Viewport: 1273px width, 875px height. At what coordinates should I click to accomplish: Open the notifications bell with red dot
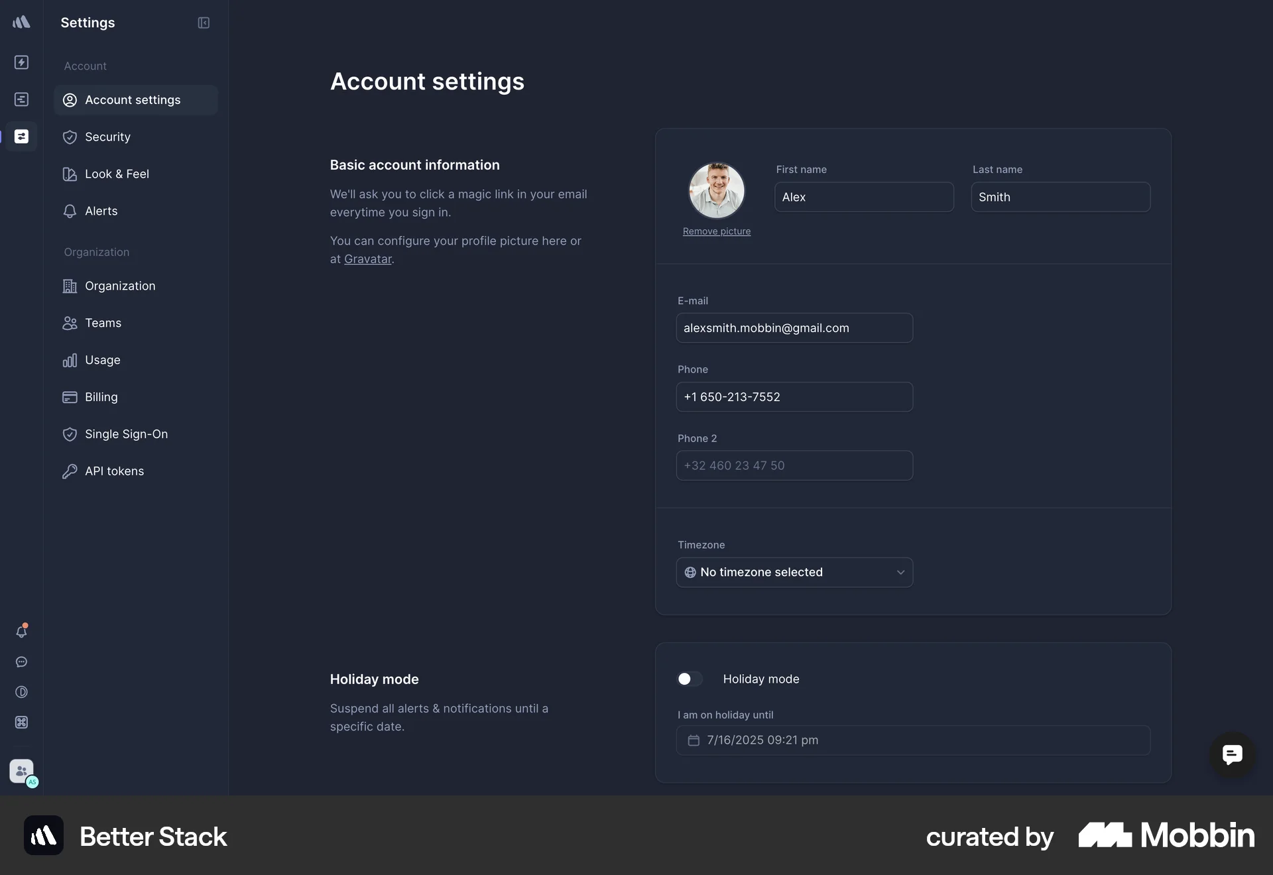coord(22,631)
